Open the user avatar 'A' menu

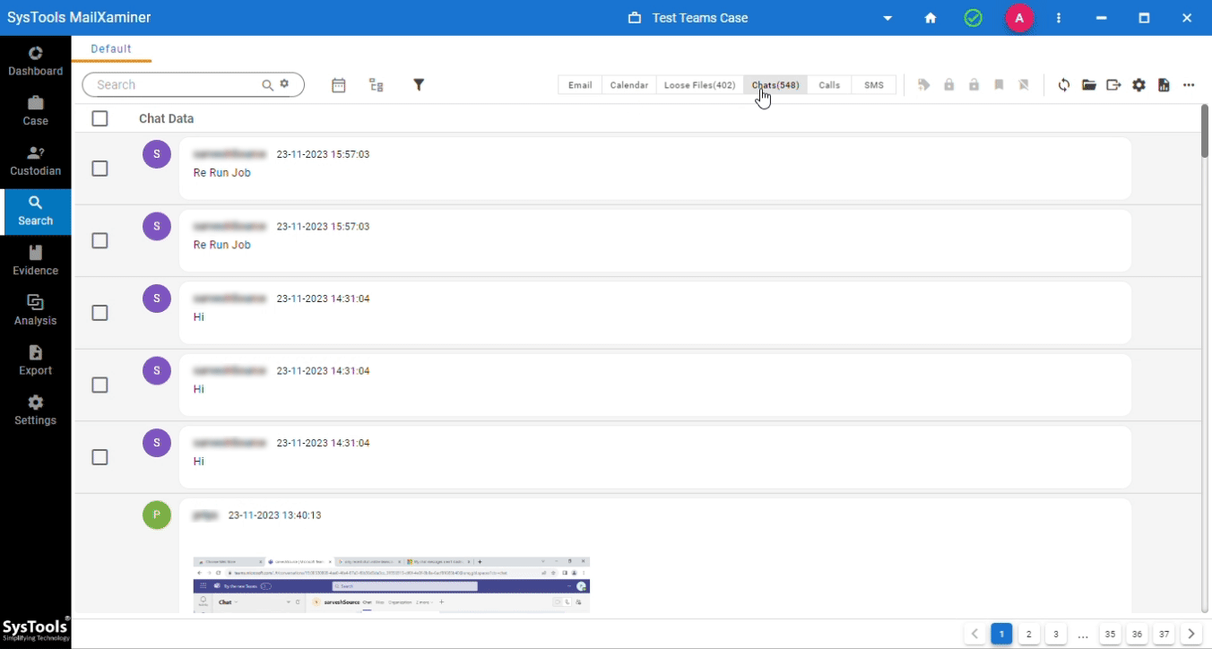pyautogui.click(x=1019, y=18)
